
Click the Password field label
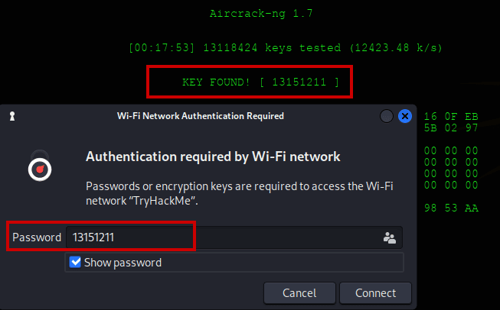[x=37, y=237]
